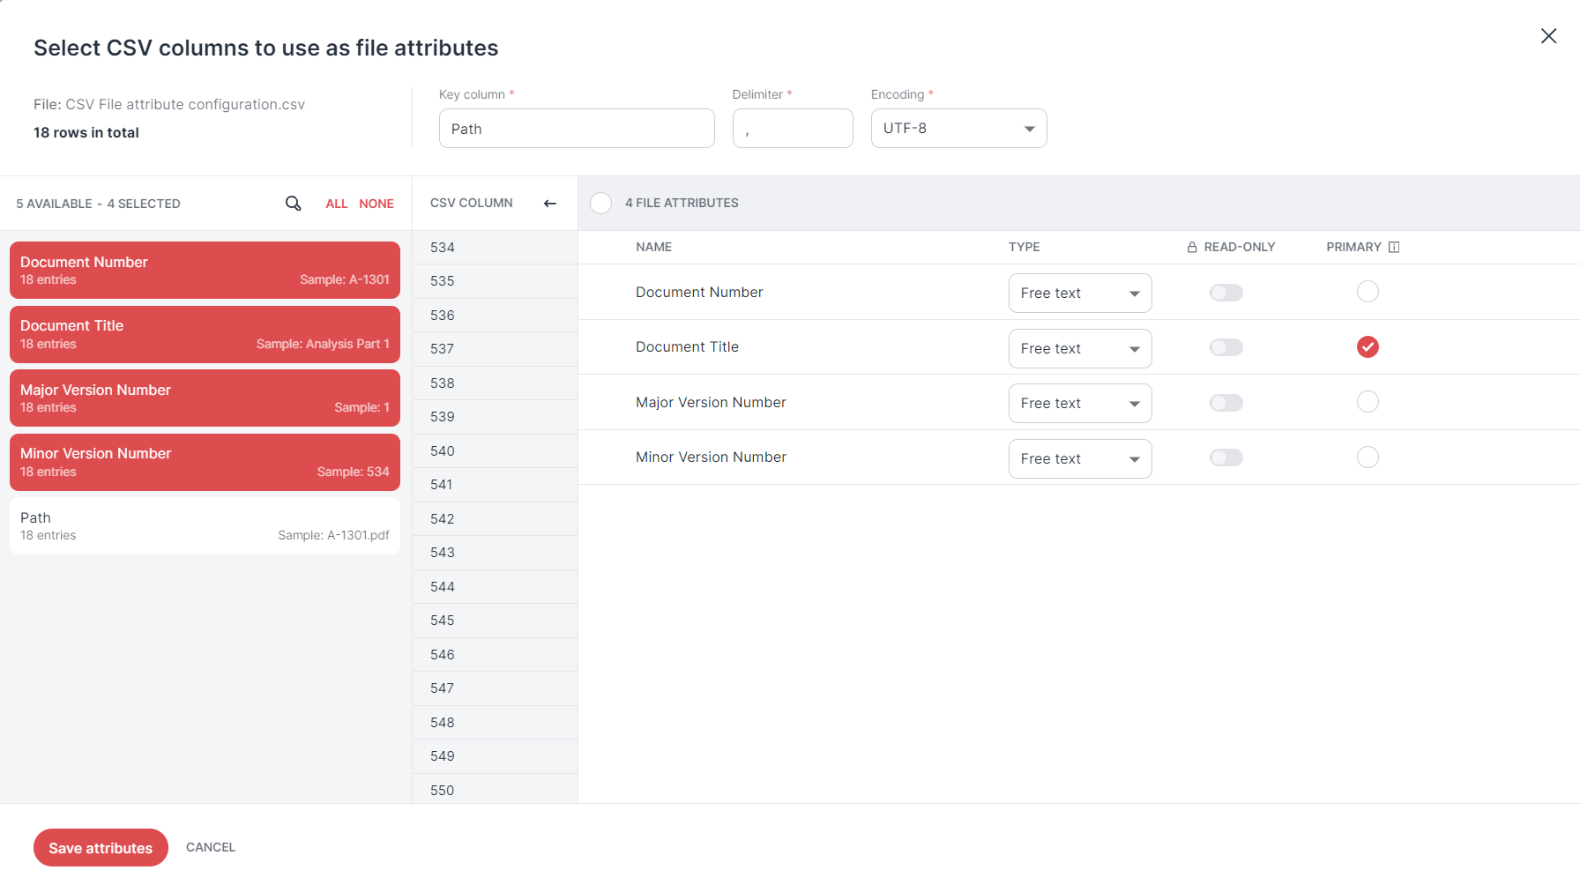Enable read-only for Document Title
The width and height of the screenshot is (1580, 885).
[x=1226, y=347]
